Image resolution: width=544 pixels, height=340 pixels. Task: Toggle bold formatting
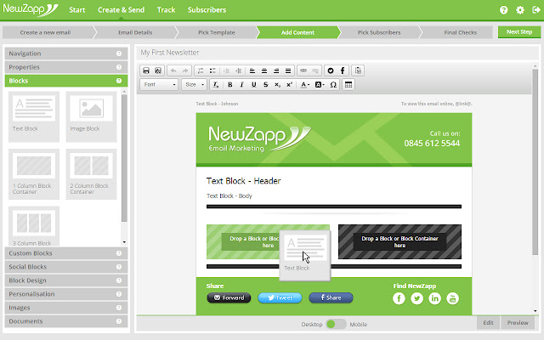click(x=230, y=85)
